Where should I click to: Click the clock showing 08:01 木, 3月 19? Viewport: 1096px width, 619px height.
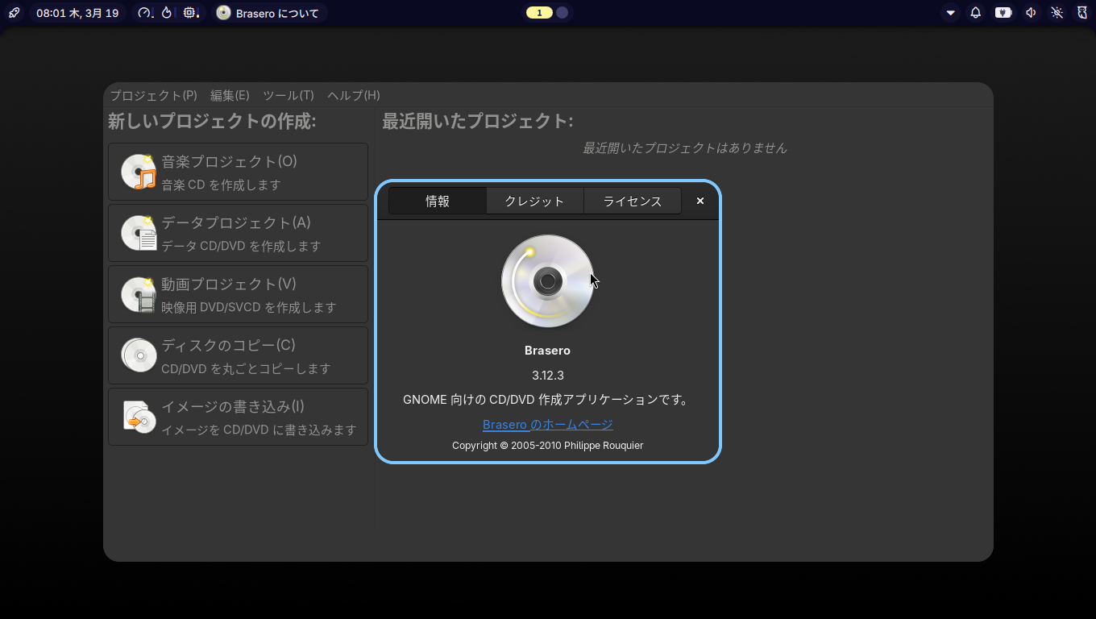(x=77, y=13)
